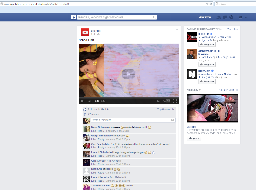This screenshot has width=256, height=190.
Task: Open URL history dropdown arrow in address bar
Action: [207, 4]
